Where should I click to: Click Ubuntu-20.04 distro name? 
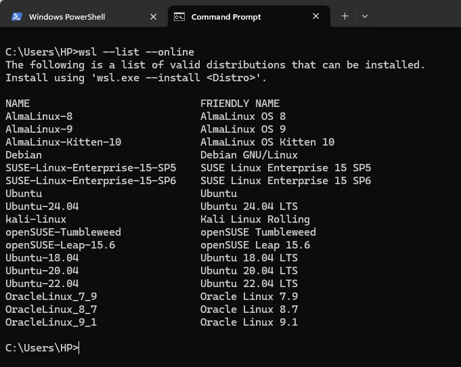[x=42, y=271]
